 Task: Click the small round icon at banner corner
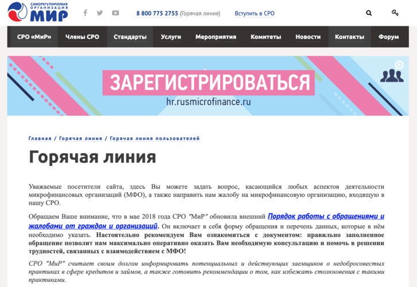coord(400,64)
